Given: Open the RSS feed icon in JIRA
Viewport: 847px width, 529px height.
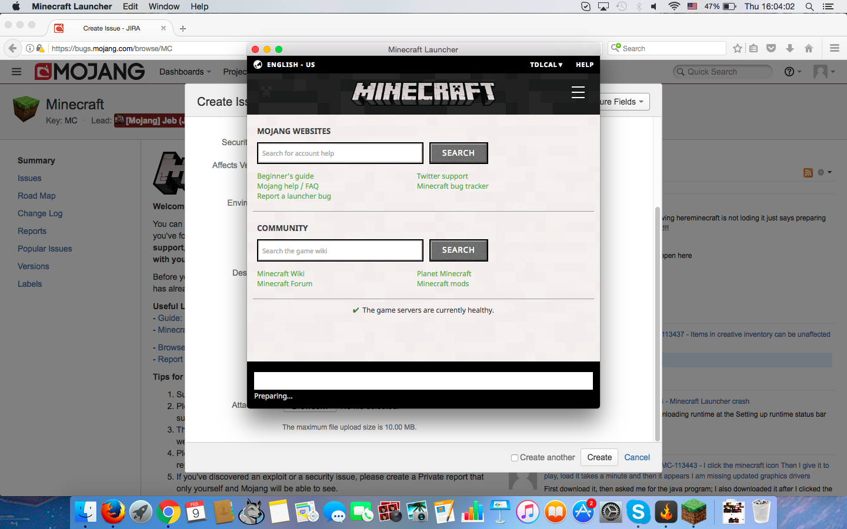Looking at the screenshot, I should (x=808, y=172).
